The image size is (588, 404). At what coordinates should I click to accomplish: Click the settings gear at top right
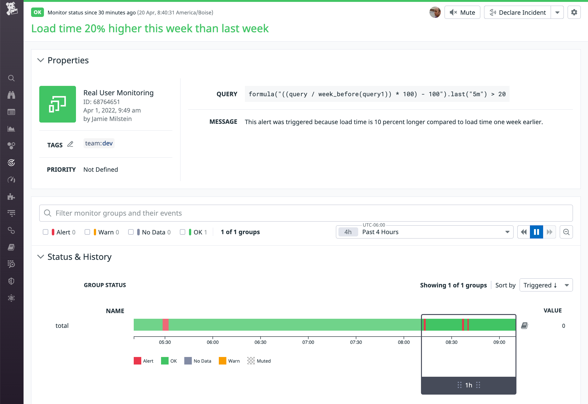pyautogui.click(x=574, y=12)
